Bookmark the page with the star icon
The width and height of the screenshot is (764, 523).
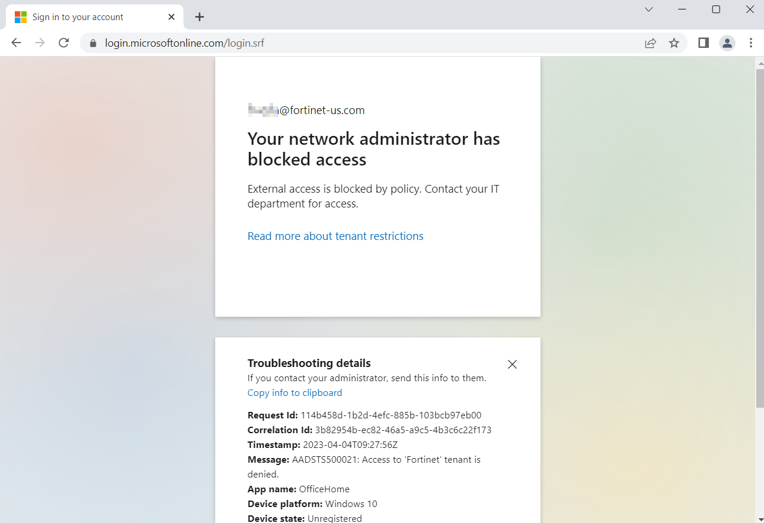pyautogui.click(x=674, y=43)
